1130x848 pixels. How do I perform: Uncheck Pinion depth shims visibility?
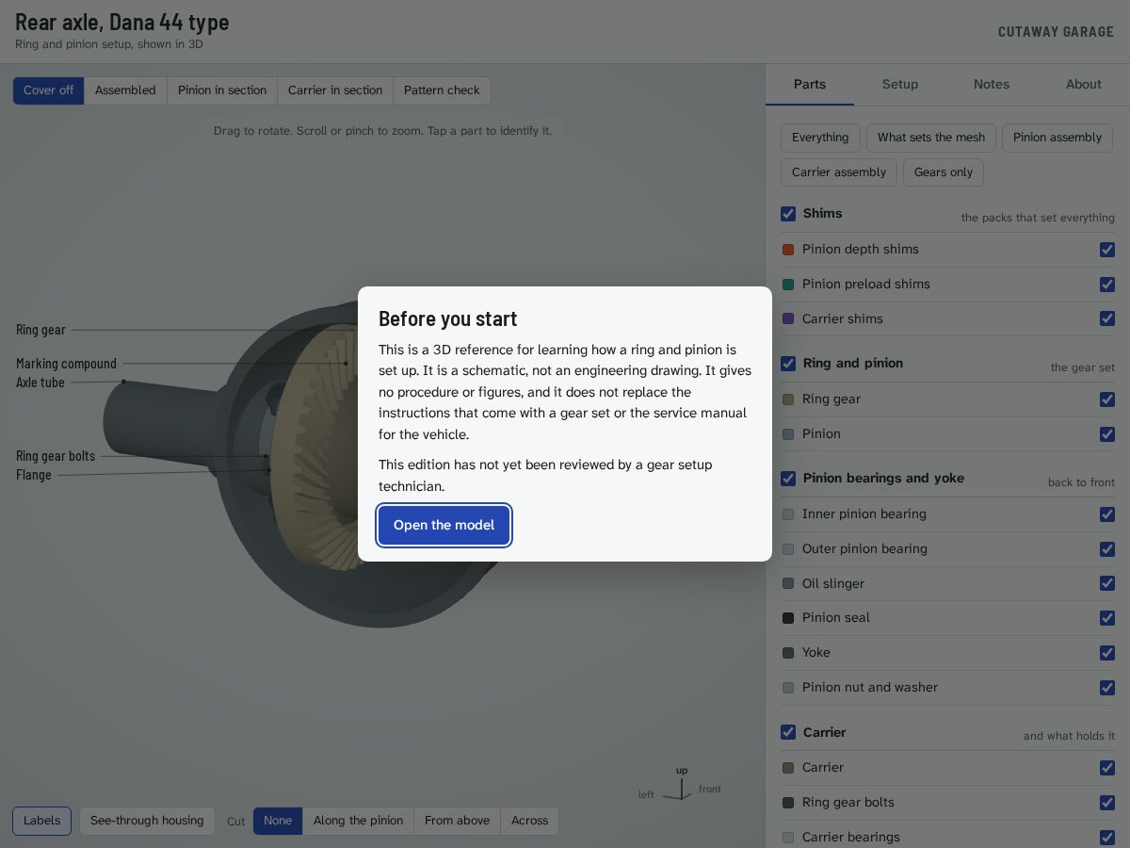[1107, 250]
